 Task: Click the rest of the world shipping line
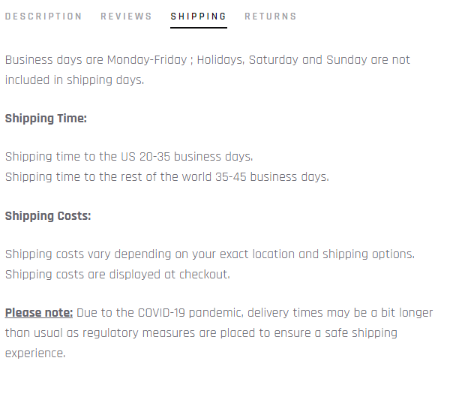(167, 177)
